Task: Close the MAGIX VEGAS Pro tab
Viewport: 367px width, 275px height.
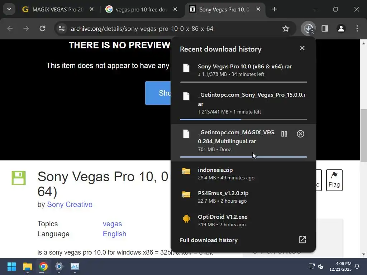Action: click(92, 9)
